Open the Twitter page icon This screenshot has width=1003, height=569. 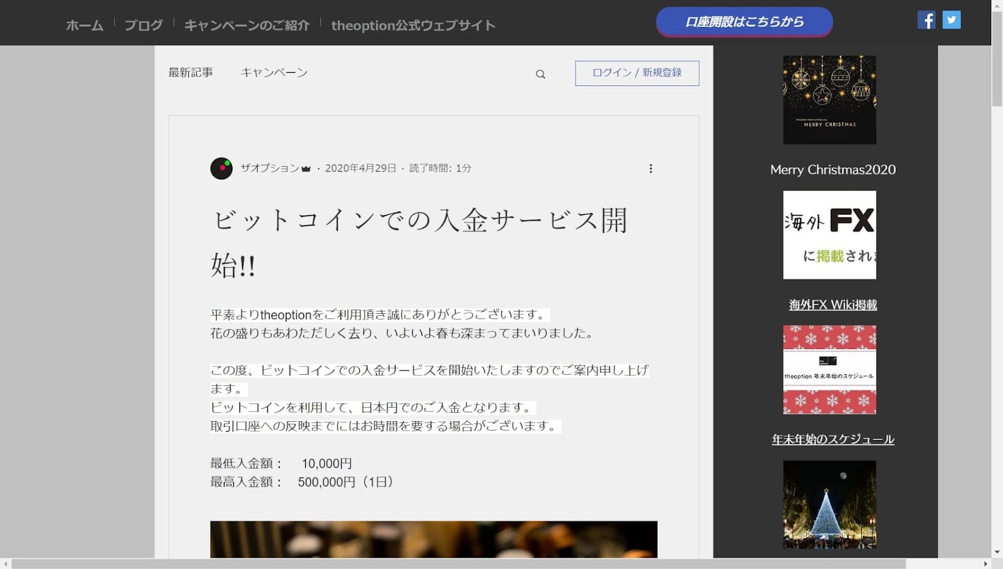pyautogui.click(x=952, y=20)
